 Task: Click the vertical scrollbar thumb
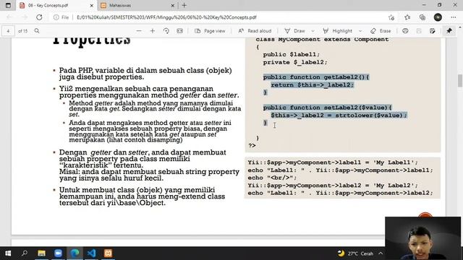pos(460,81)
